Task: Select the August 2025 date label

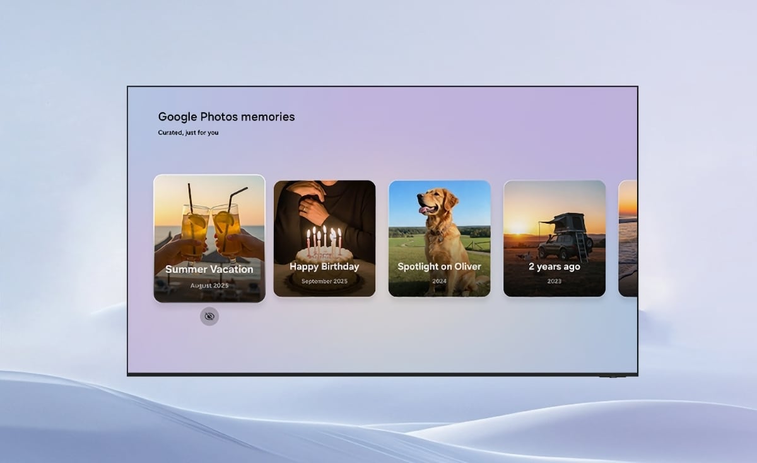Action: (209, 283)
